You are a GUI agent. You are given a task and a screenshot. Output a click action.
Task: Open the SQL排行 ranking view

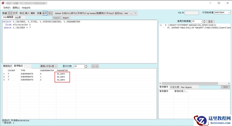click(73, 13)
